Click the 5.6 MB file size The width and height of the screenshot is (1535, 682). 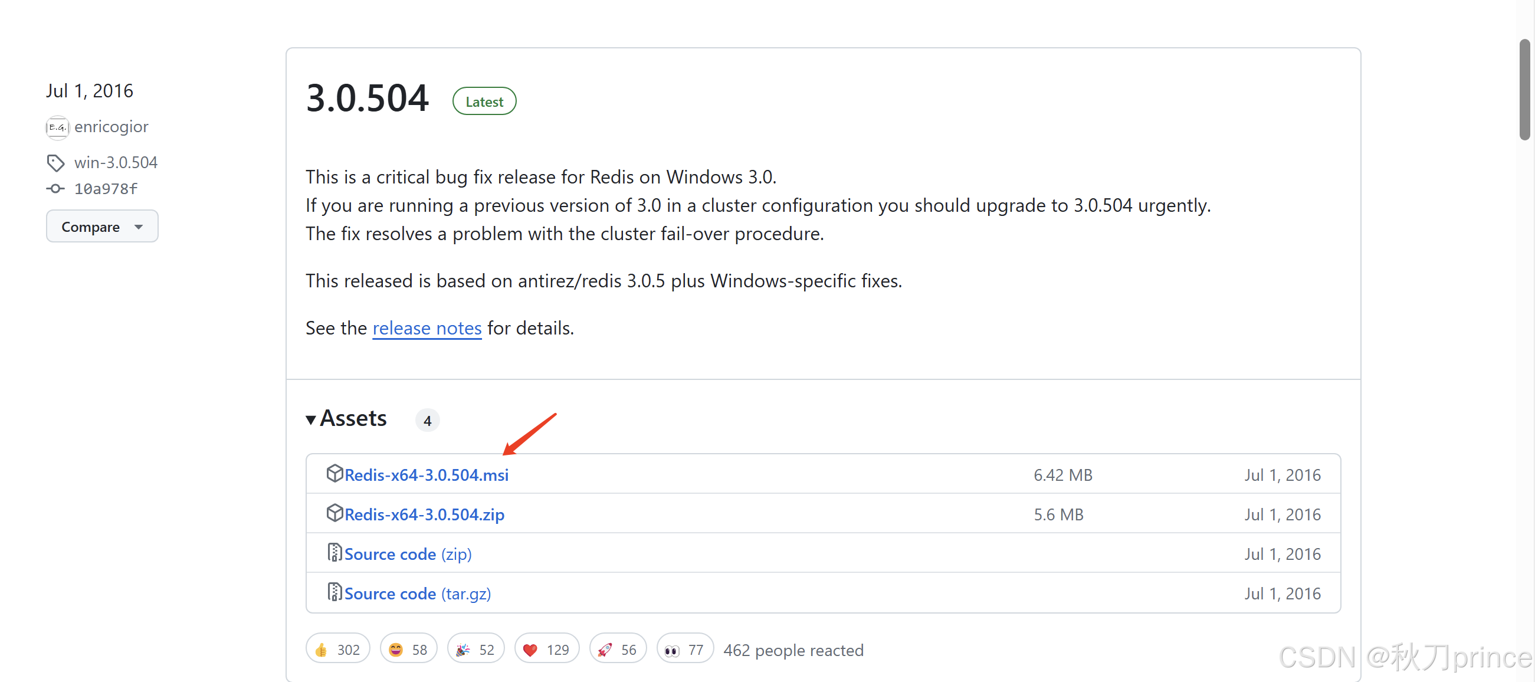(x=1058, y=514)
